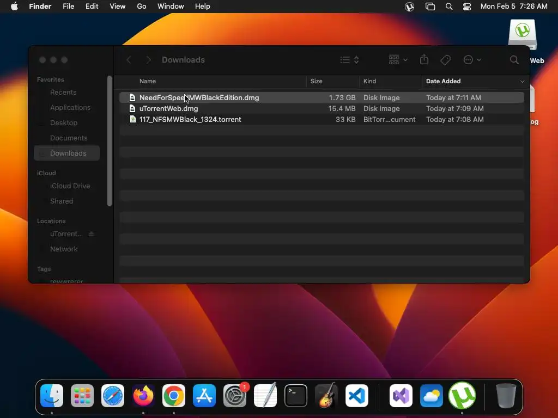Open TextEdit from the Dock
558x418 pixels.
265,396
